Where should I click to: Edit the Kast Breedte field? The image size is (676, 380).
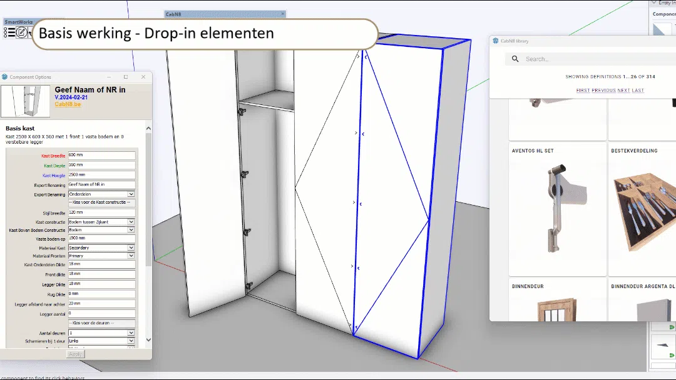(x=102, y=155)
